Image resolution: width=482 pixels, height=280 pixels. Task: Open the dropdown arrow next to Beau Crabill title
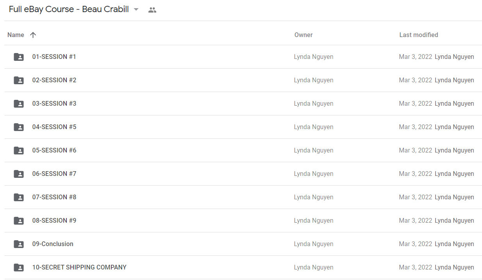[136, 9]
